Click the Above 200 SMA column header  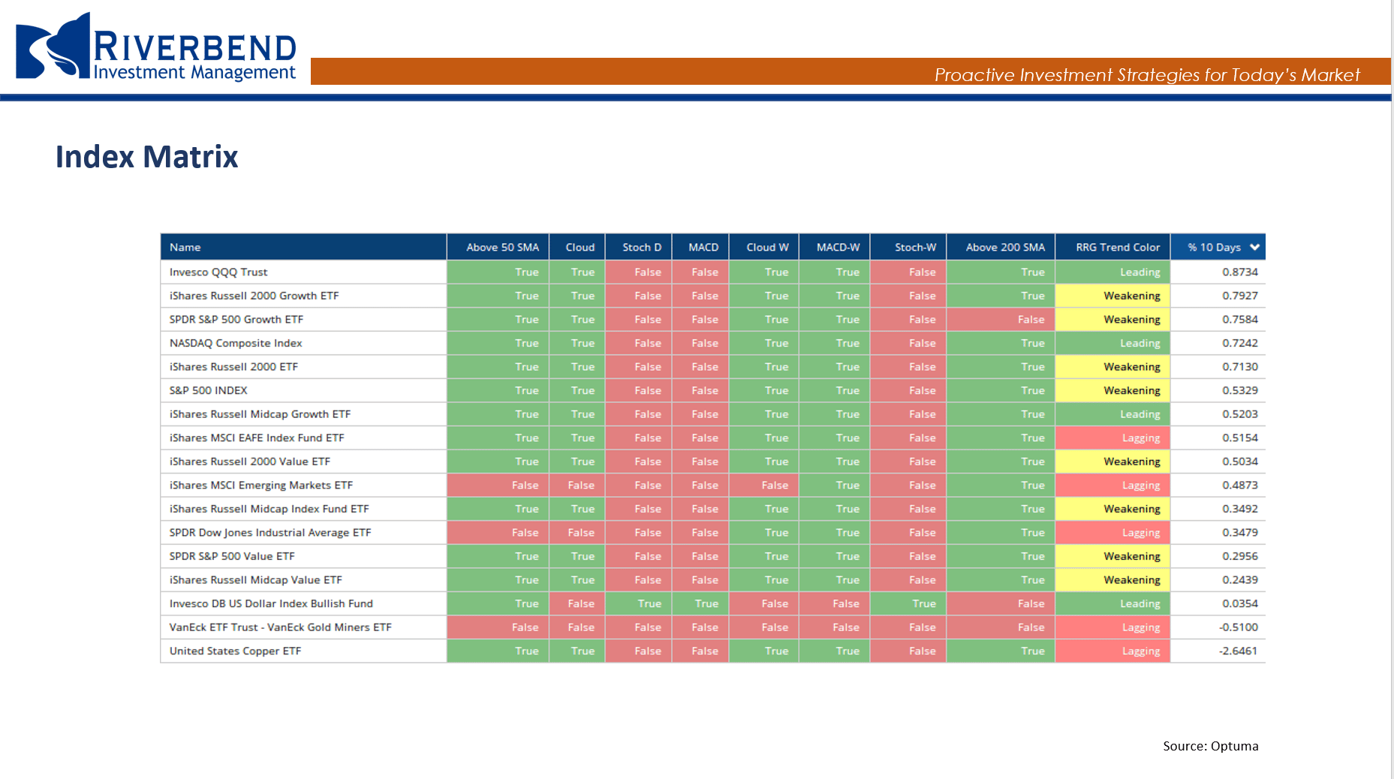click(x=1001, y=247)
